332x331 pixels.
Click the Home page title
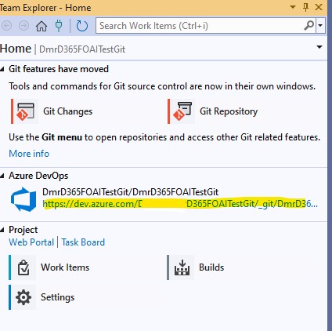coord(16,49)
